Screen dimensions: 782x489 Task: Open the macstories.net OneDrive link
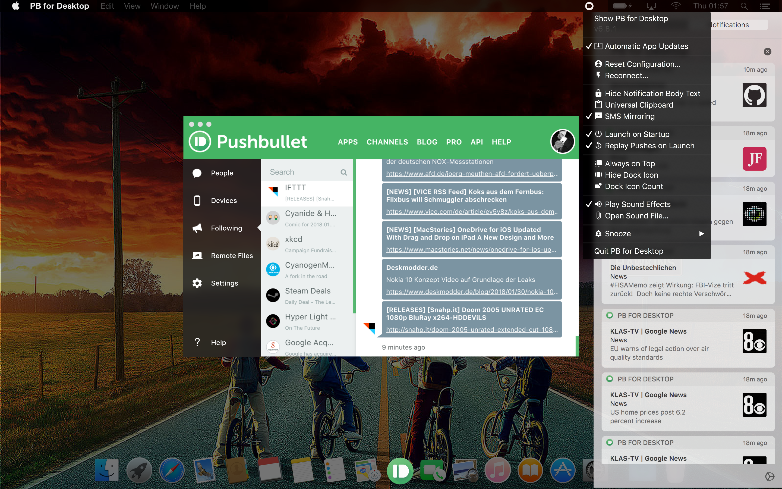[x=471, y=249]
